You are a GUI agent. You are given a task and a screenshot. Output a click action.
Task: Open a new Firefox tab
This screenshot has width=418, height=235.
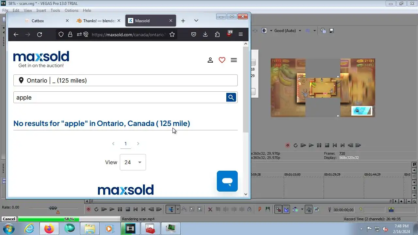tap(183, 21)
